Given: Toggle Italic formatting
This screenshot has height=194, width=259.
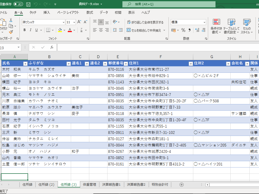Looking at the screenshot, I should click(x=31, y=30).
